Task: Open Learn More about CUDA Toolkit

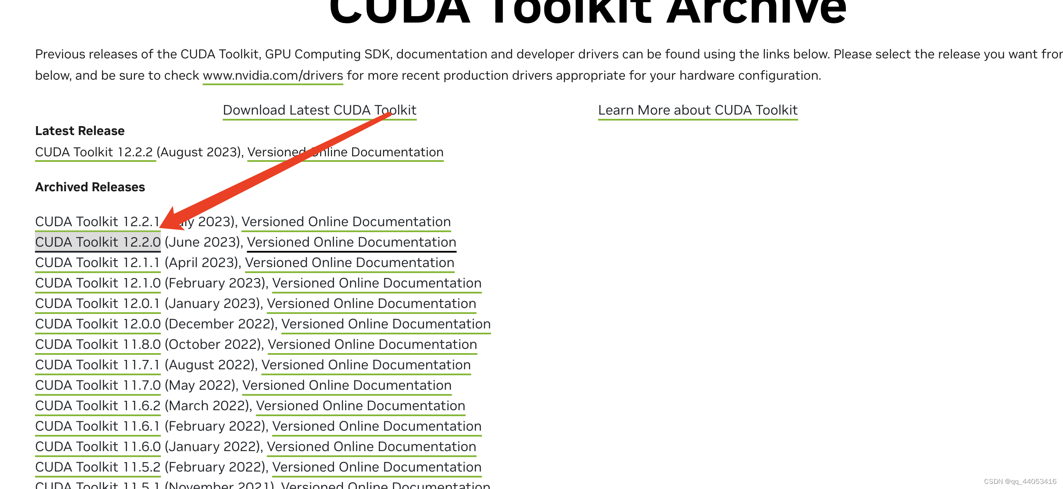Action: pyautogui.click(x=697, y=110)
